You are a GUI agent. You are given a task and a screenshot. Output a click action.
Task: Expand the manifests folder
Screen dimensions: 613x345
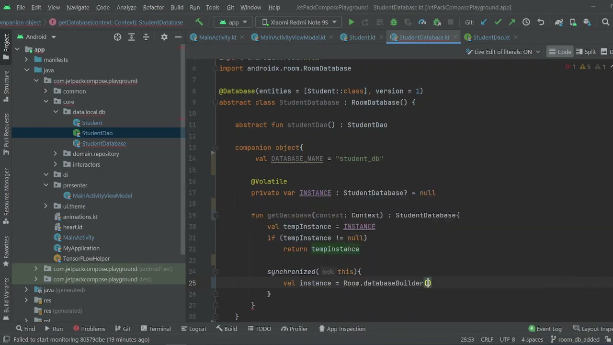(x=26, y=60)
